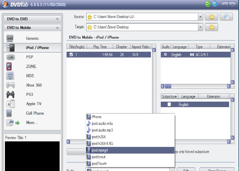Image resolution: width=239 pixels, height=171 pixels.
Task: Click subpicture list scroll down arrow
Action: click(232, 138)
